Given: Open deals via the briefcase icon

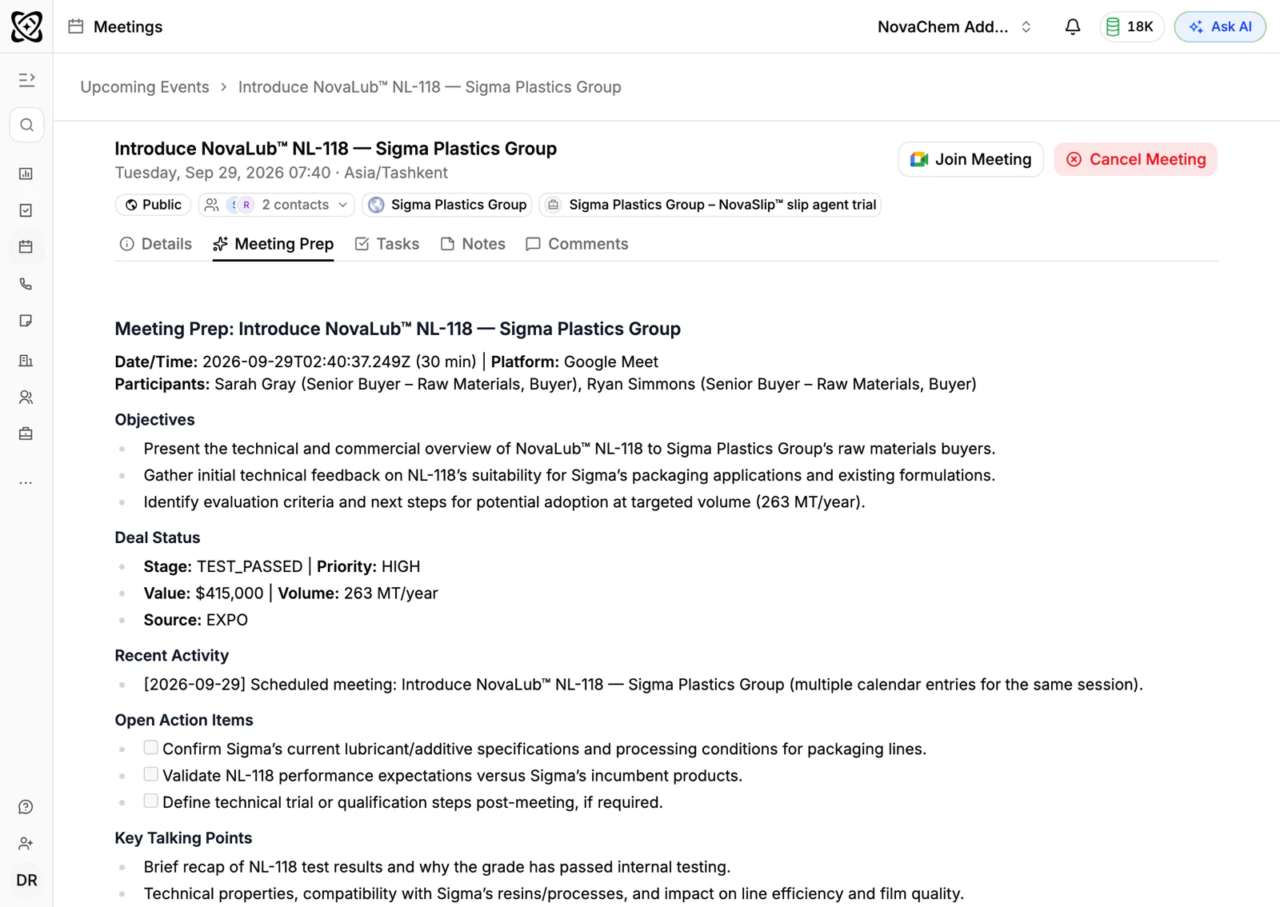Looking at the screenshot, I should pyautogui.click(x=26, y=434).
